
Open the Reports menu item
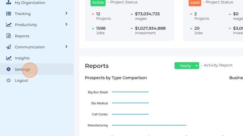pos(22,36)
